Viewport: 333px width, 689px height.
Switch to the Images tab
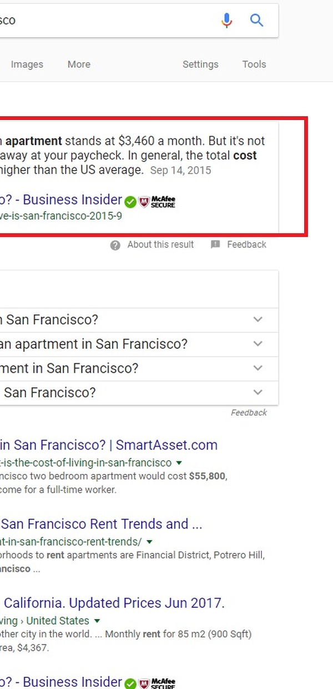[27, 64]
